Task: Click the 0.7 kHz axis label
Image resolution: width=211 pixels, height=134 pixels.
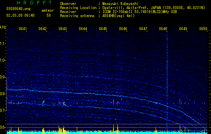Action: pos(3,111)
